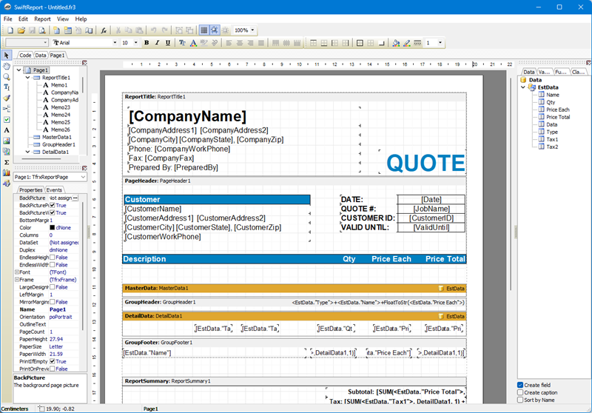Image resolution: width=592 pixels, height=413 pixels.
Task: Add a new page to report
Action: pos(57,30)
